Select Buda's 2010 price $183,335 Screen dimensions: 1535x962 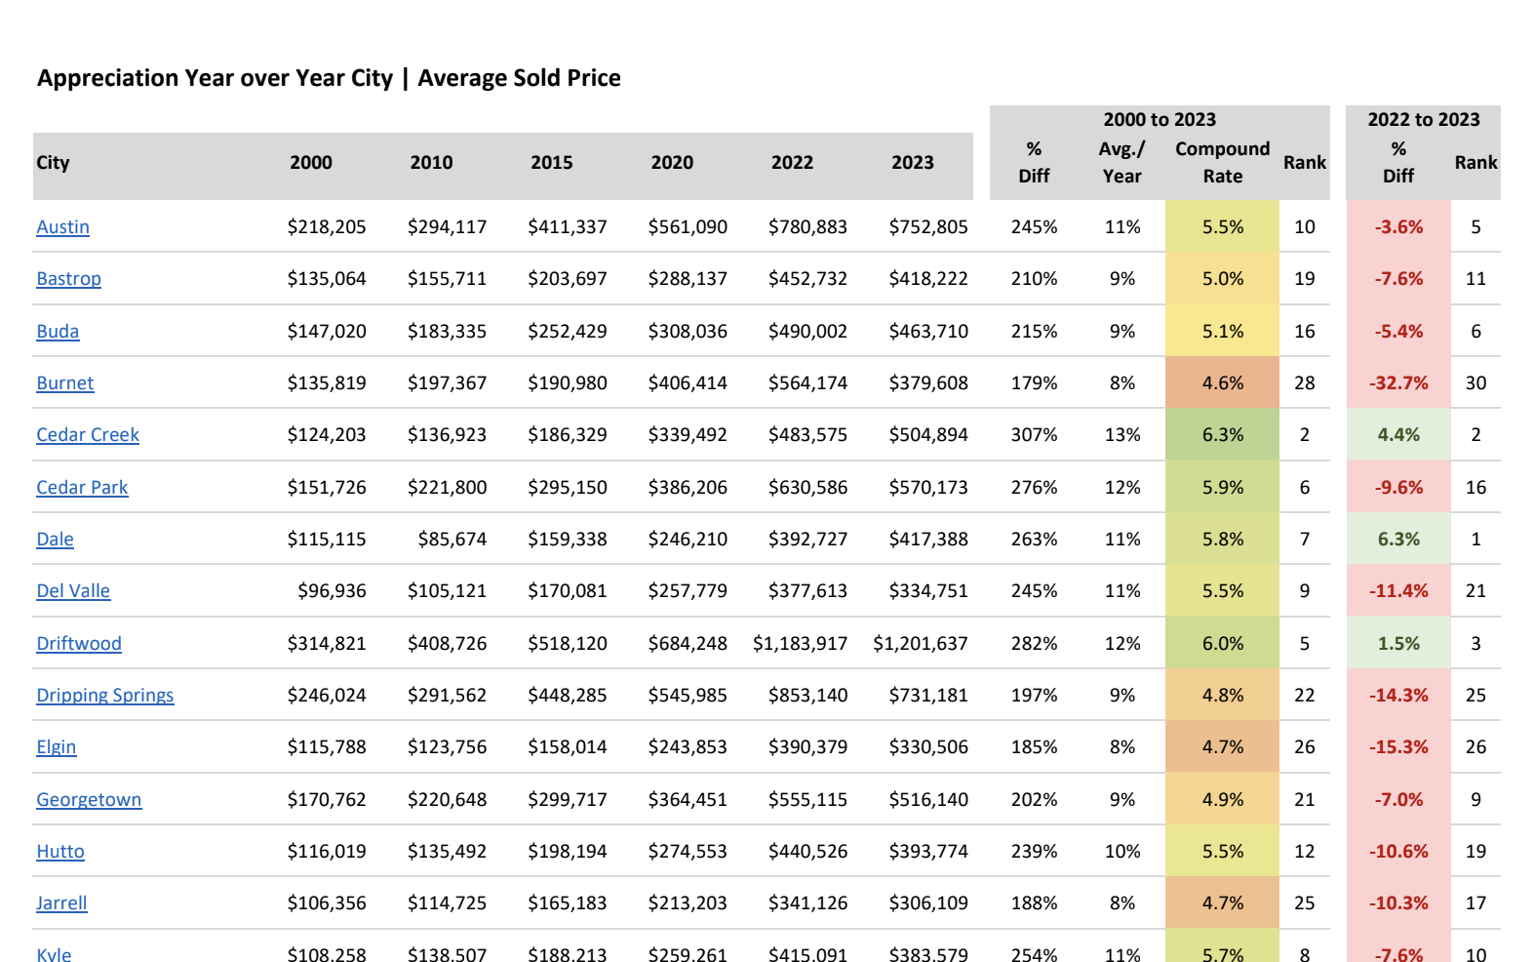pos(447,332)
